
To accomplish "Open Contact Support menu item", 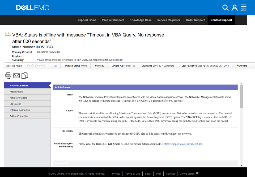I will tap(221, 20).
